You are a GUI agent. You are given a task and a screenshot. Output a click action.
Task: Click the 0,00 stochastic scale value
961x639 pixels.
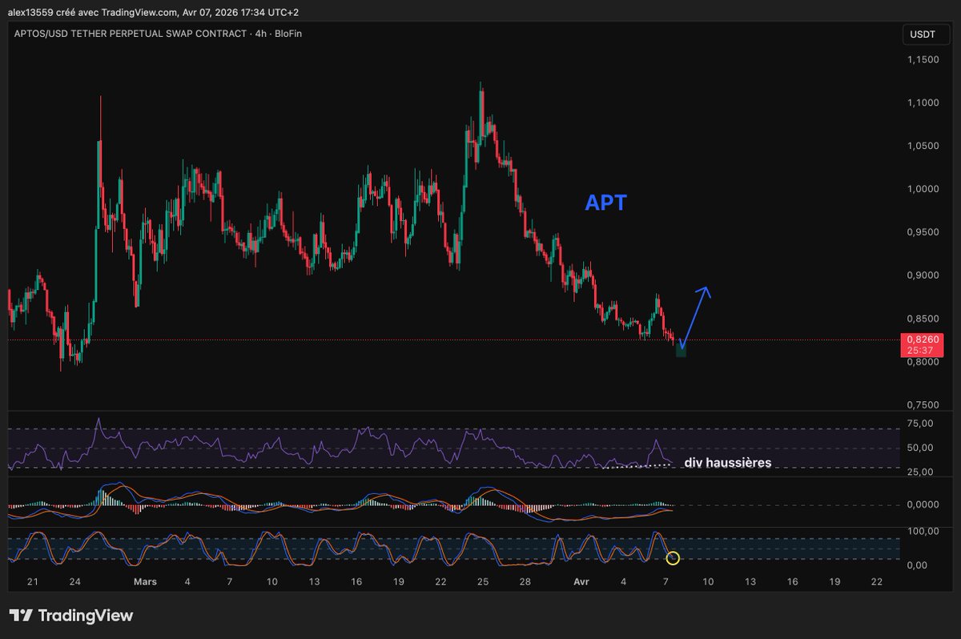918,566
